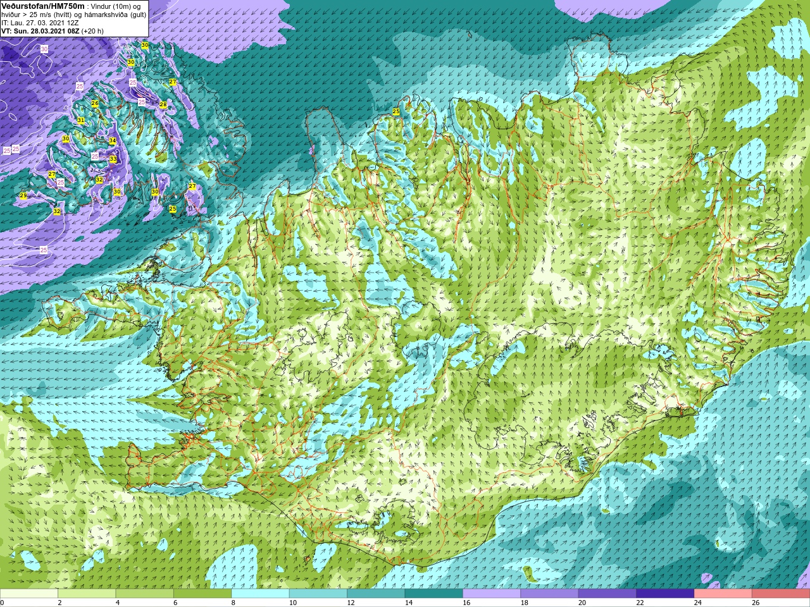Select the 22–24 m/s dark indigo legend swatch
The height and width of the screenshot is (607, 810).
(666, 594)
